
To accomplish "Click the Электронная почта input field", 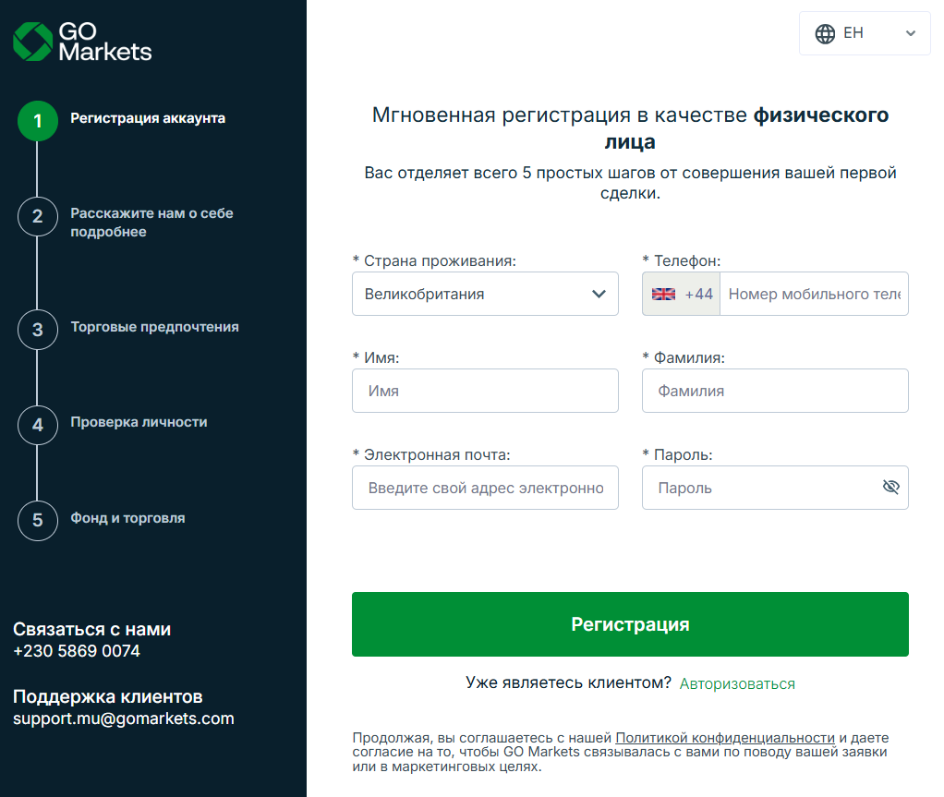I will (x=485, y=488).
